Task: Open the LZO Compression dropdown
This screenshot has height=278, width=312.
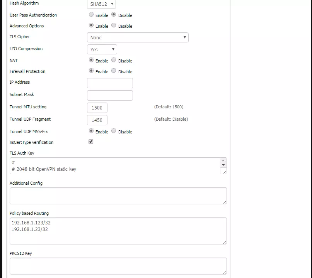Action: 102,49
